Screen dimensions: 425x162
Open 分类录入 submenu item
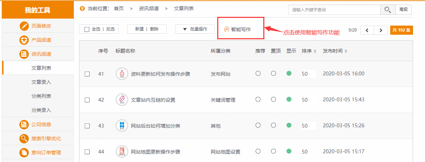click(x=41, y=110)
